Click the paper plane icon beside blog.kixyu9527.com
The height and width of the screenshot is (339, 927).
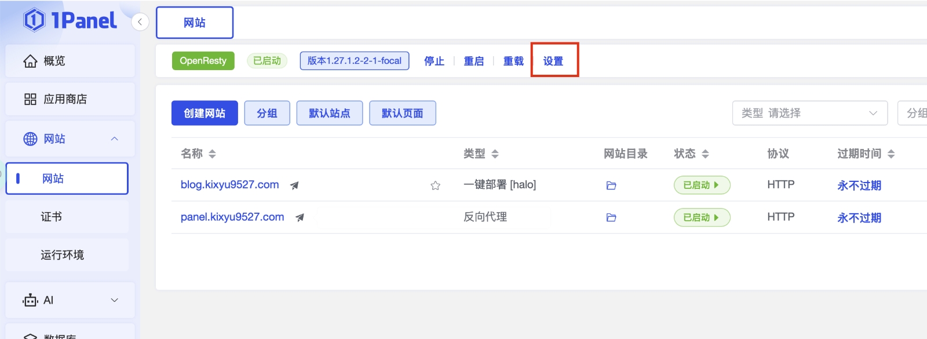point(294,185)
